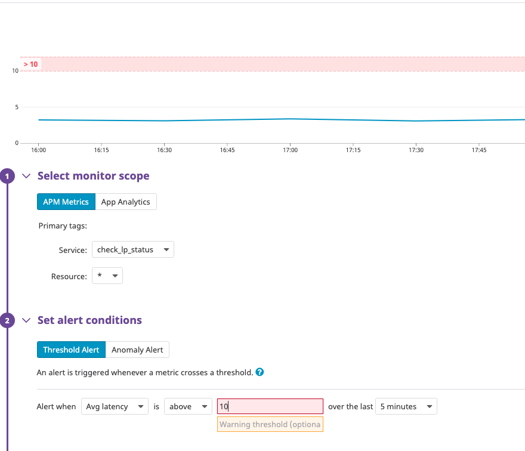Screen dimensions: 525x451
Task: Open the help tooltip about threshold alerts
Action: (x=260, y=372)
